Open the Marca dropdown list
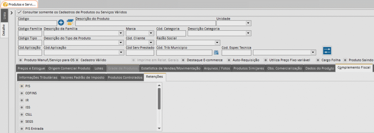 [x=151, y=33]
